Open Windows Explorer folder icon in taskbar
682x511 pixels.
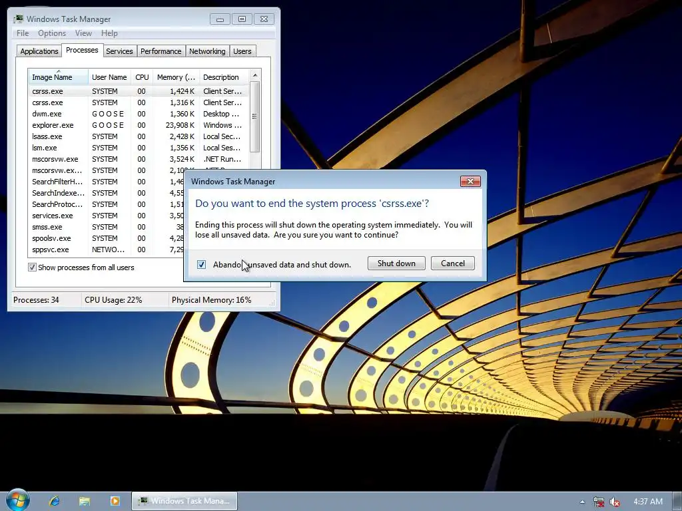(85, 501)
